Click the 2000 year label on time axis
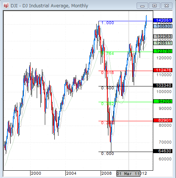Screen dimensions: 176x178 36,173
